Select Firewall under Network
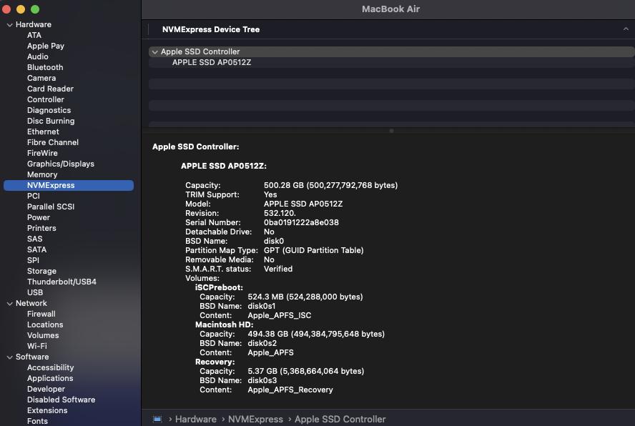The height and width of the screenshot is (426, 635). click(x=41, y=314)
